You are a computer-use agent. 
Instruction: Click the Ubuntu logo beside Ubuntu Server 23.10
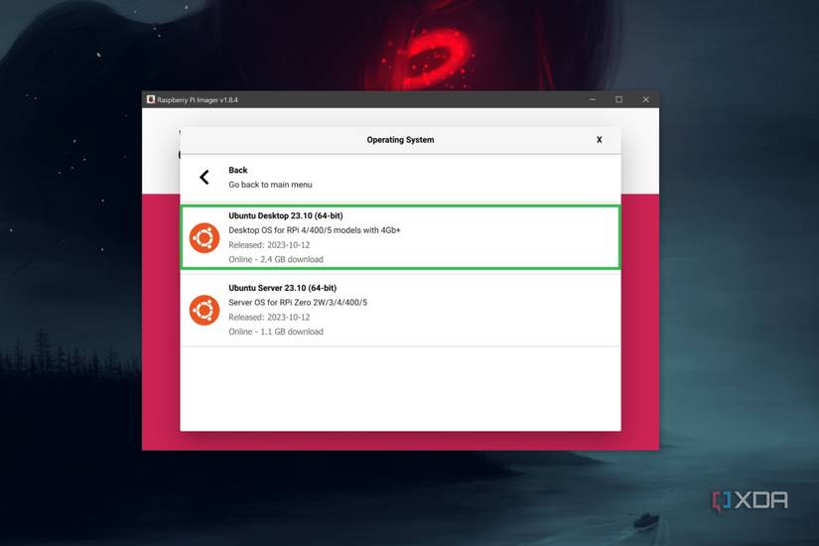tap(205, 310)
